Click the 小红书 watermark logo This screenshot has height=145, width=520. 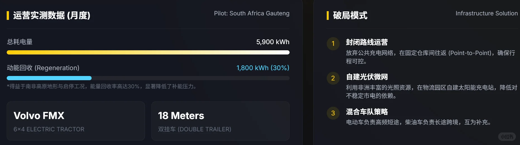pyautogui.click(x=507, y=137)
